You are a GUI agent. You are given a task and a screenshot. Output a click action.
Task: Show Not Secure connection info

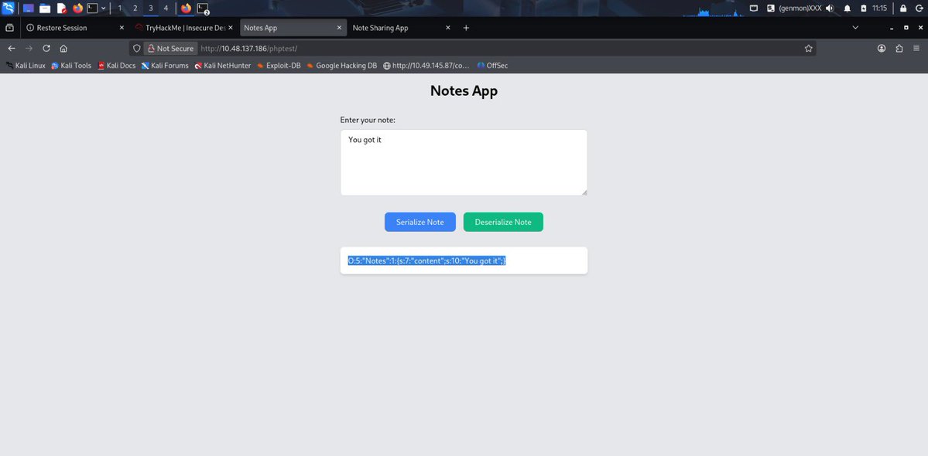point(170,49)
